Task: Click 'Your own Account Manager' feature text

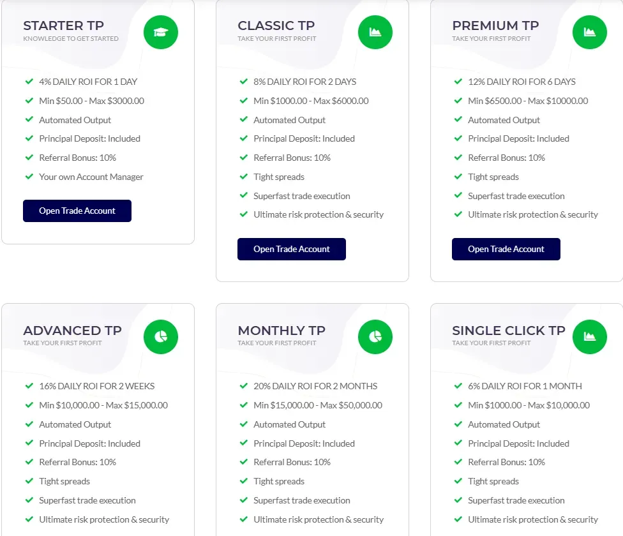Action: (91, 177)
